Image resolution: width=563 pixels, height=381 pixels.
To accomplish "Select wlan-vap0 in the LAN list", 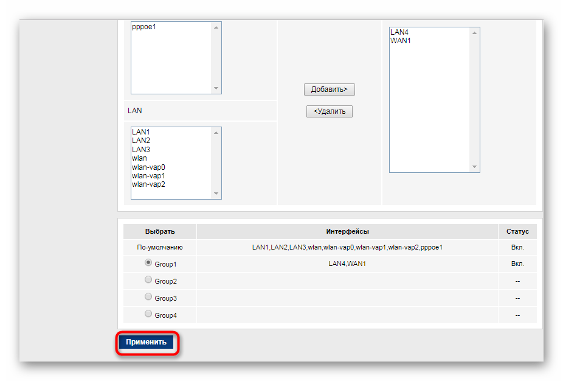I will pyautogui.click(x=148, y=167).
